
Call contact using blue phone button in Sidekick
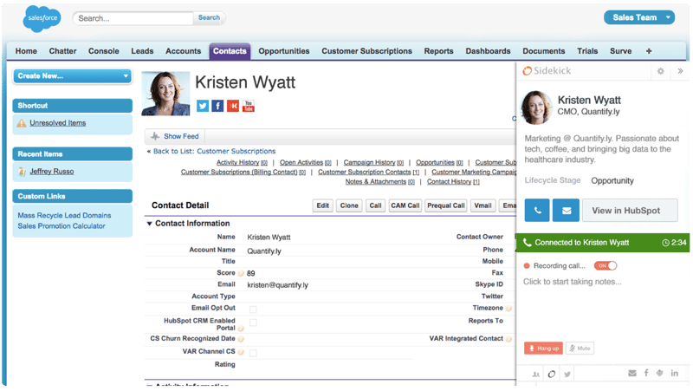click(x=537, y=211)
